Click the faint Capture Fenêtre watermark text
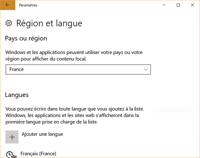The width and height of the screenshot is (200, 158). pos(174,110)
